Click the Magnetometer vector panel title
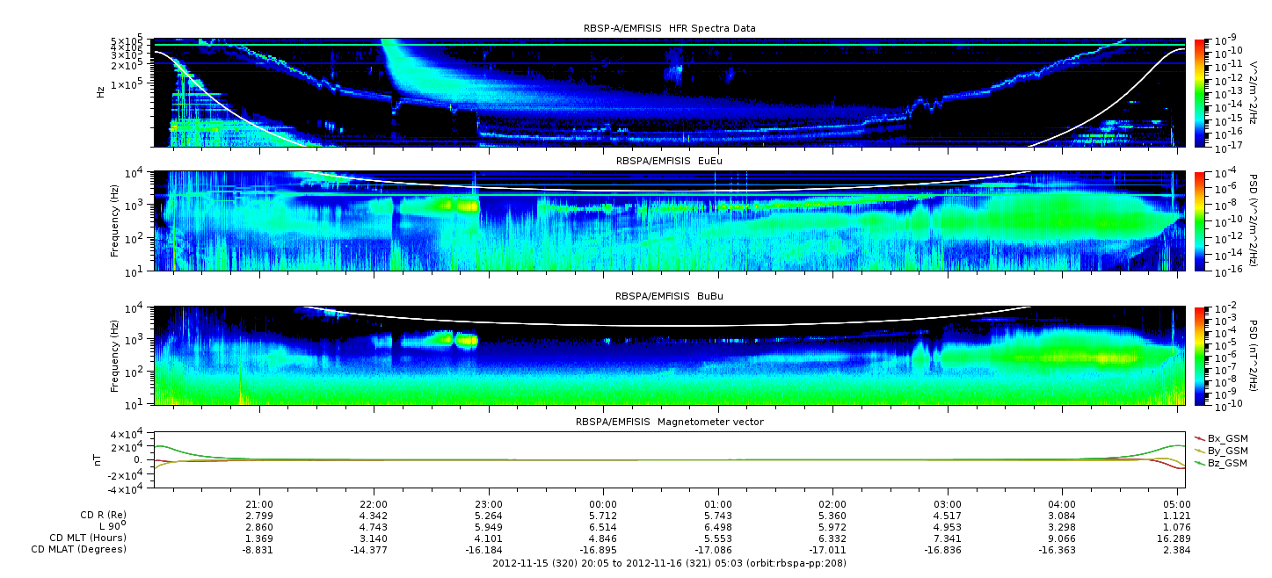 pos(669,422)
